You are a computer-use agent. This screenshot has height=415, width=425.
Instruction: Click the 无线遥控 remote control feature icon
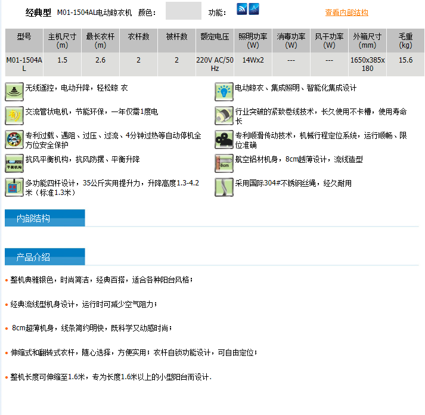tap(14, 92)
